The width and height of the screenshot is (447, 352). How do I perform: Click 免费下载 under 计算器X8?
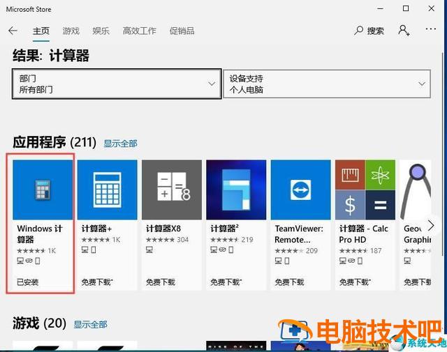point(161,282)
